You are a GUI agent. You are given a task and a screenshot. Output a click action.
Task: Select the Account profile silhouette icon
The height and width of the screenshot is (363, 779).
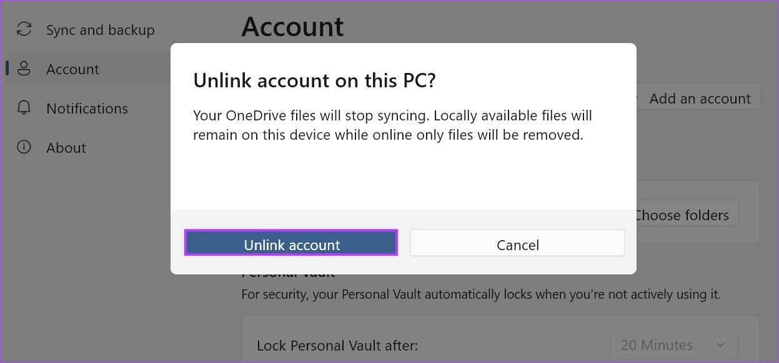[24, 69]
